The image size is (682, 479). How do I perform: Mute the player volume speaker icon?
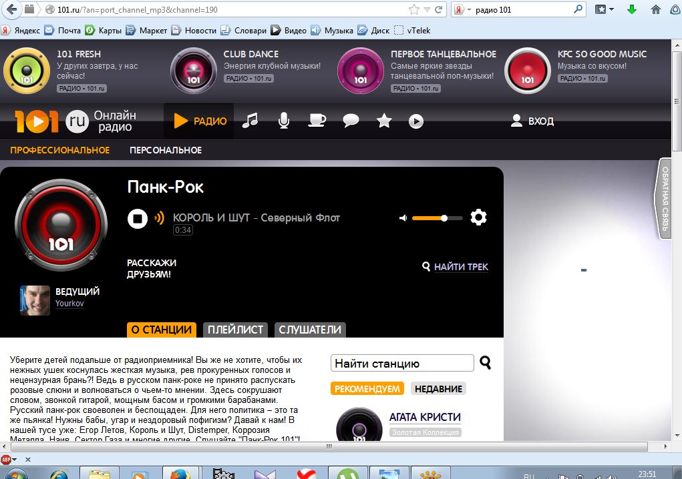click(403, 218)
